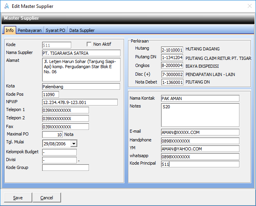The image size is (256, 206).
Task: Select the Info tab
Action: pyautogui.click(x=9, y=30)
